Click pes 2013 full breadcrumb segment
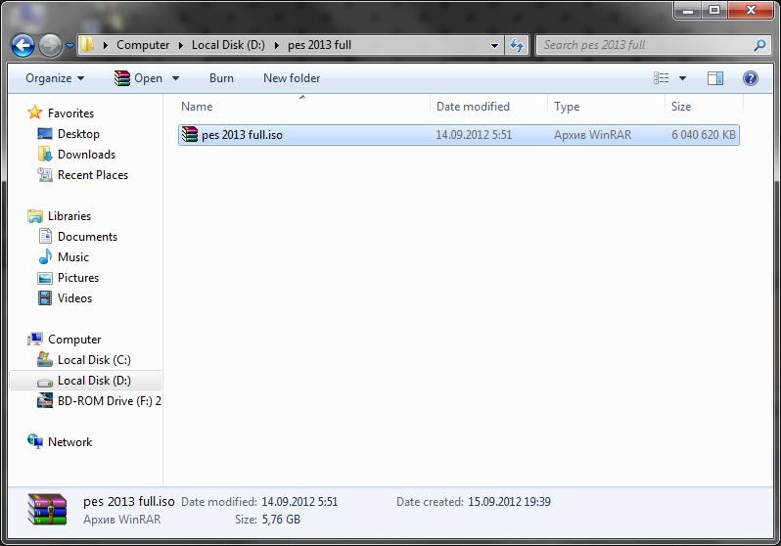This screenshot has height=546, width=781. pos(319,45)
